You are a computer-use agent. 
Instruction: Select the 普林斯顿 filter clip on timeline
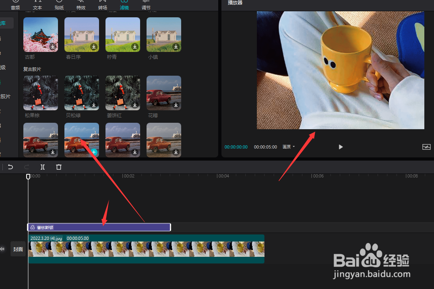(99, 227)
